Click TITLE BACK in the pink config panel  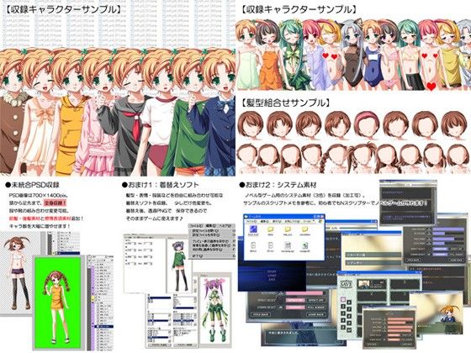coord(261,314)
